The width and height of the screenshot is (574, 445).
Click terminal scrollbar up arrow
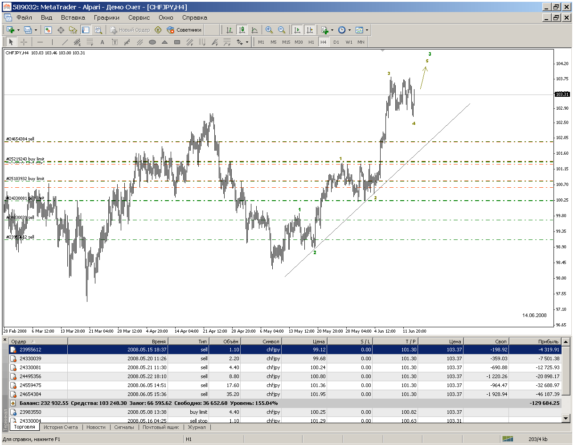click(x=566, y=342)
